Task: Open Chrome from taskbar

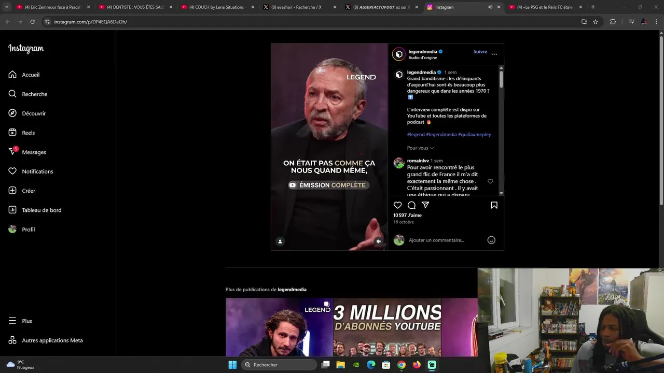Action: pyautogui.click(x=402, y=365)
